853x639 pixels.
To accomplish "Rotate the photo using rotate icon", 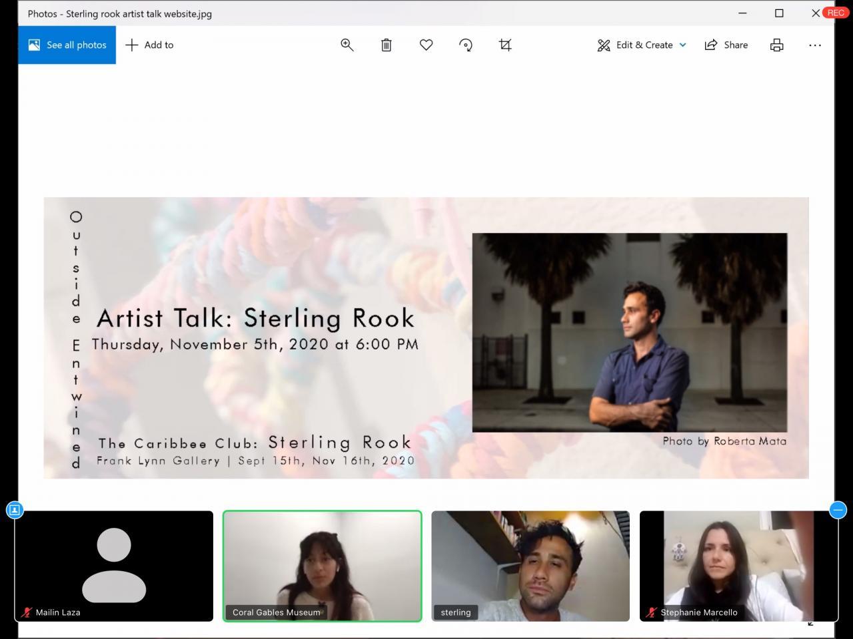I will (466, 45).
